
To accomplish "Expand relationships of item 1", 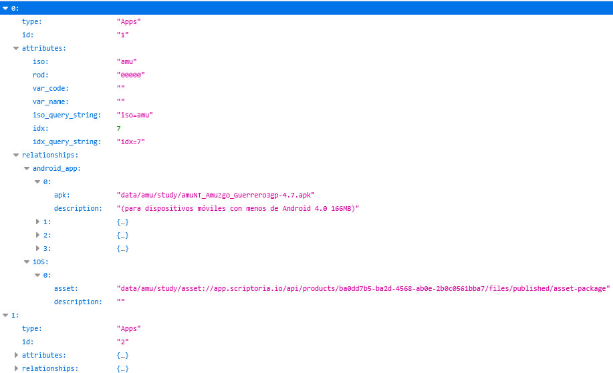I will click(x=17, y=368).
